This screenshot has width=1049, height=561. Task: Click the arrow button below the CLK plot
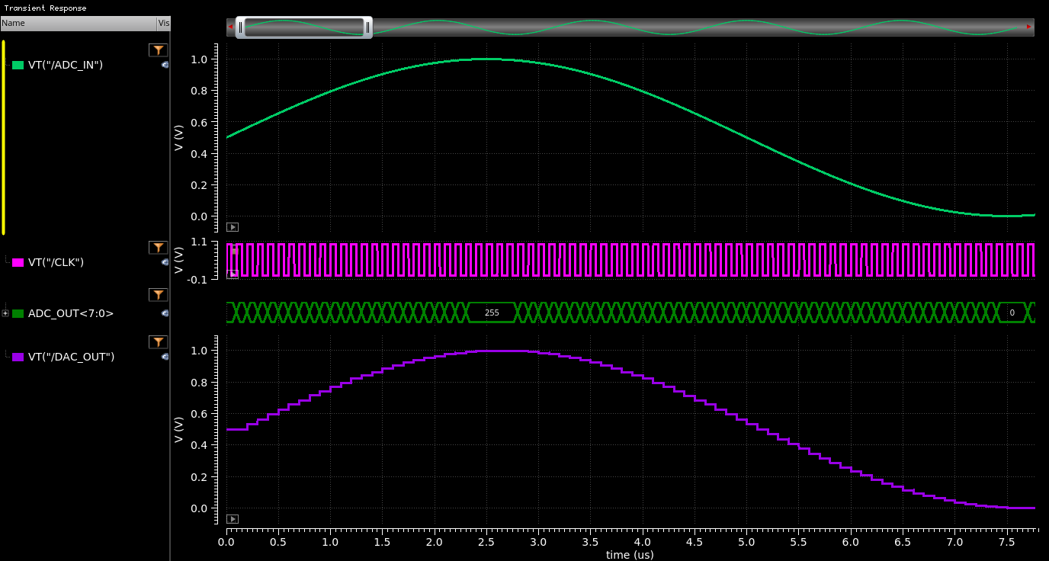[x=232, y=274]
